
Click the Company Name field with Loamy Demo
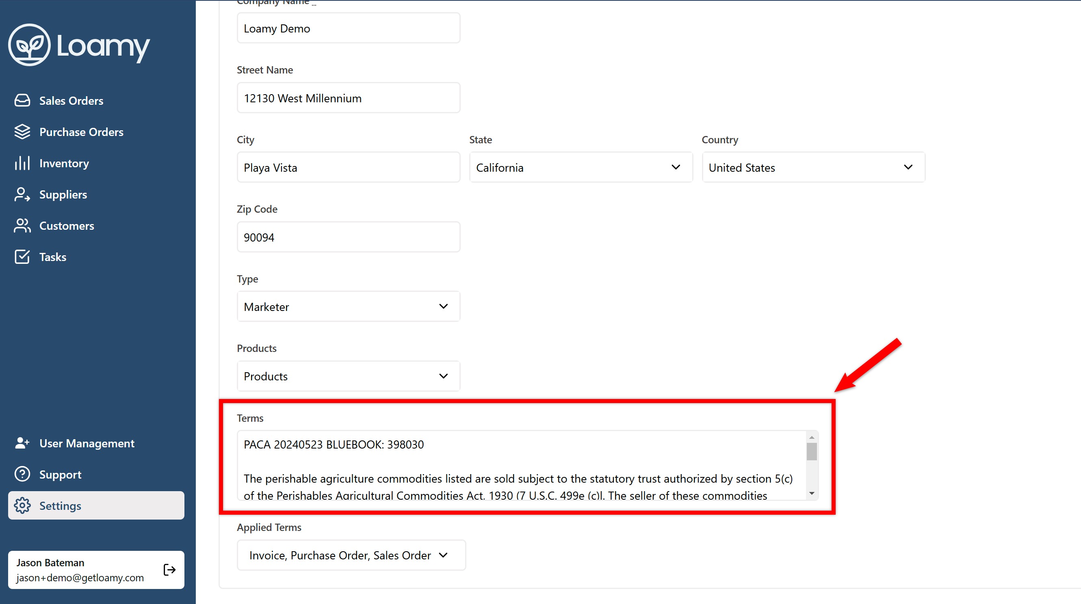pyautogui.click(x=348, y=28)
